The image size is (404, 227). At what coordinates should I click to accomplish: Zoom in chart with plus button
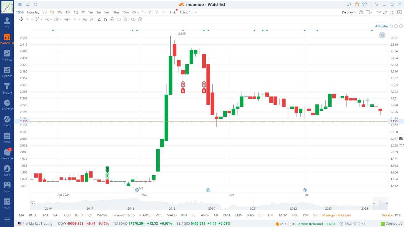click(401, 26)
